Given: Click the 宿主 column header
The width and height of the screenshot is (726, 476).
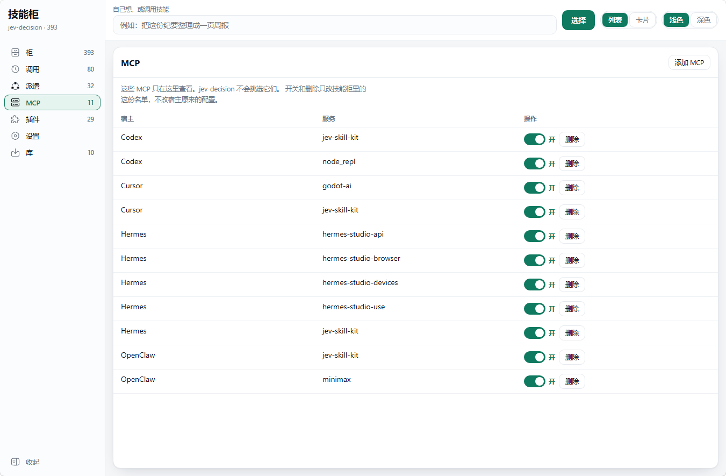Looking at the screenshot, I should [127, 118].
